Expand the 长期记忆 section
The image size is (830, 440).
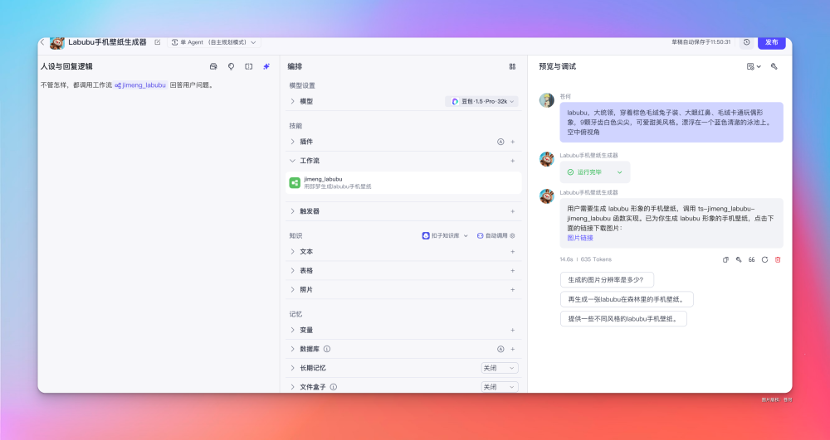[x=293, y=368]
